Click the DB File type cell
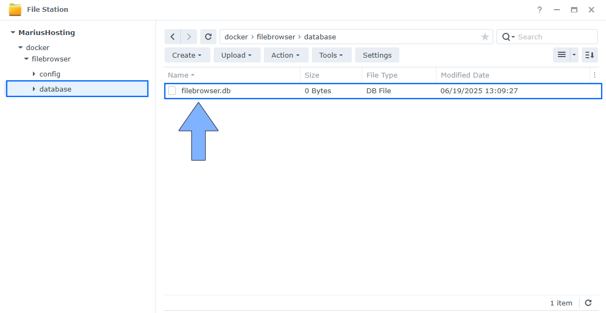 pos(379,91)
